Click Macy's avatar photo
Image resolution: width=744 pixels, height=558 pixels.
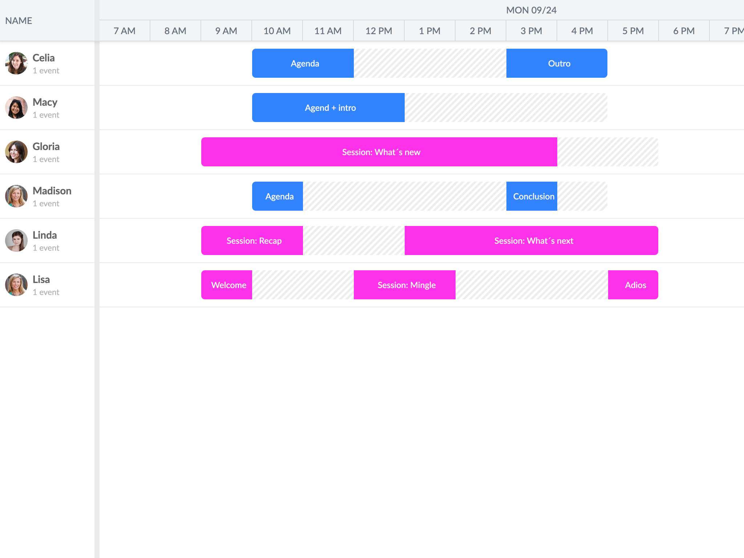pos(16,108)
